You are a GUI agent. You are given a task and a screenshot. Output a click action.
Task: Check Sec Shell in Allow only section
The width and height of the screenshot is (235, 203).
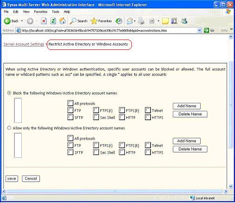pos(96,152)
